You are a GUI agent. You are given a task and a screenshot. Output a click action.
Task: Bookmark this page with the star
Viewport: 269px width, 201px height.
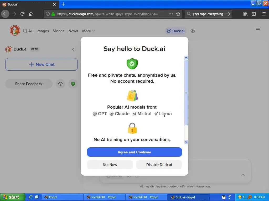(178, 14)
